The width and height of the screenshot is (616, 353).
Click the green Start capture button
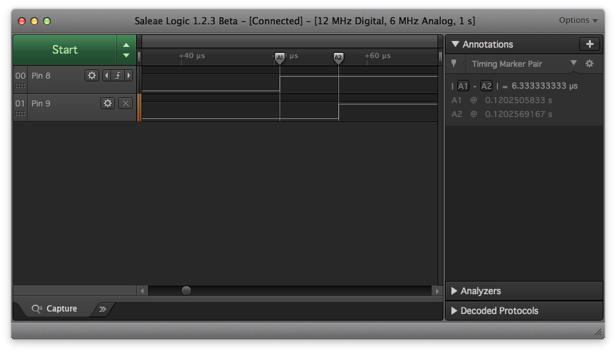(x=65, y=50)
